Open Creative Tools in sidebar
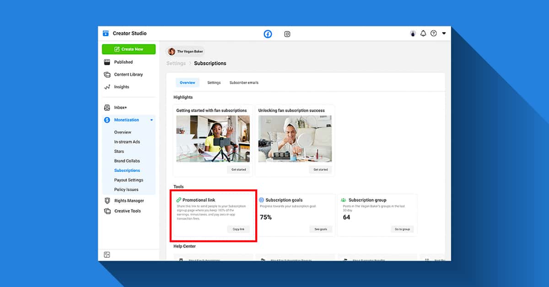The width and height of the screenshot is (549, 287). coord(128,211)
